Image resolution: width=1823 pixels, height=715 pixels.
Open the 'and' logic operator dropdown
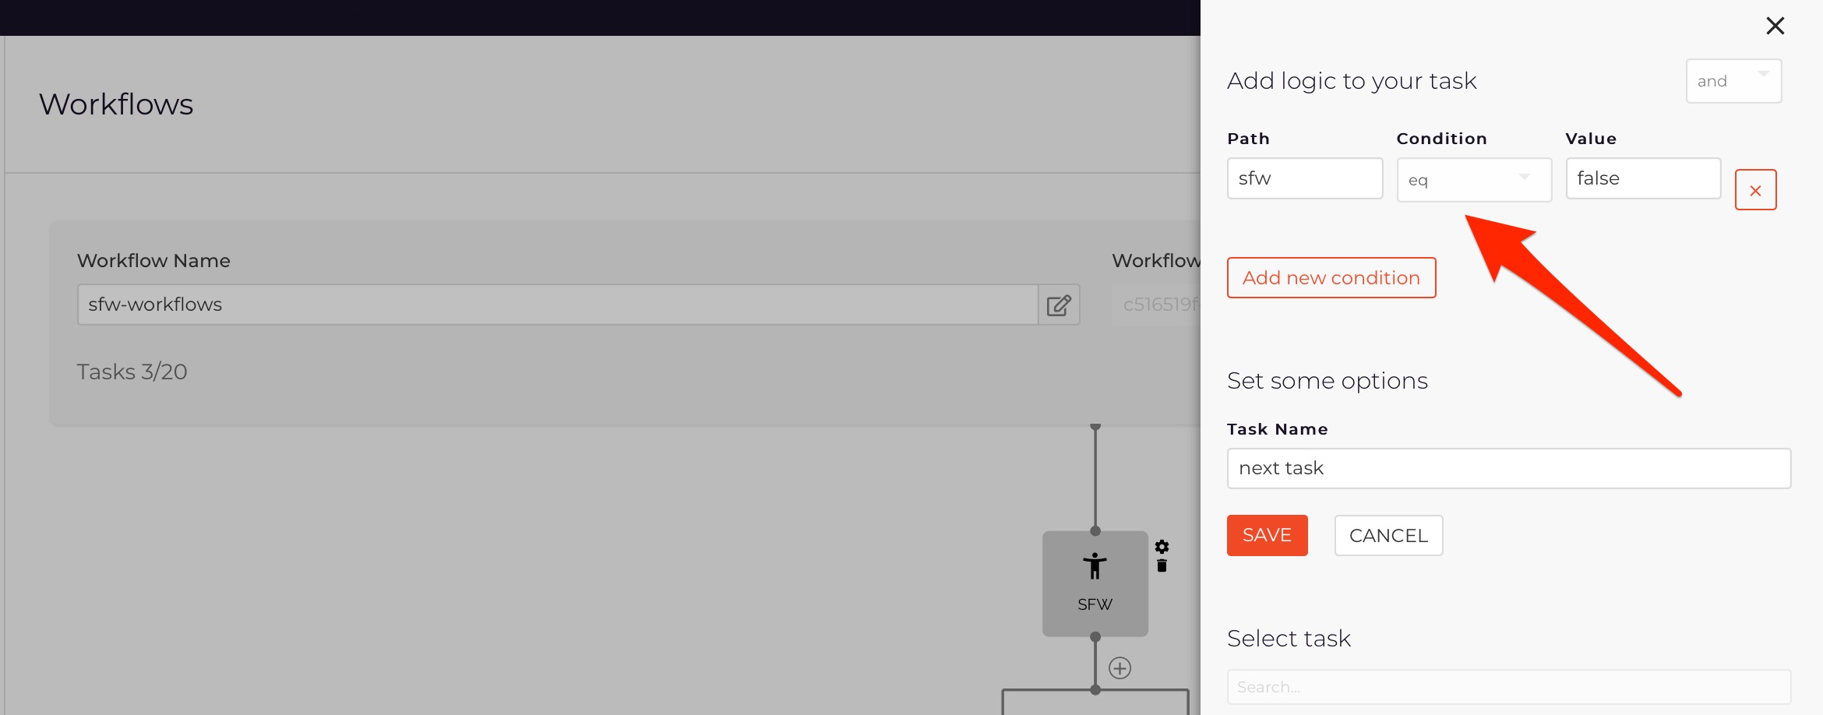click(1733, 81)
